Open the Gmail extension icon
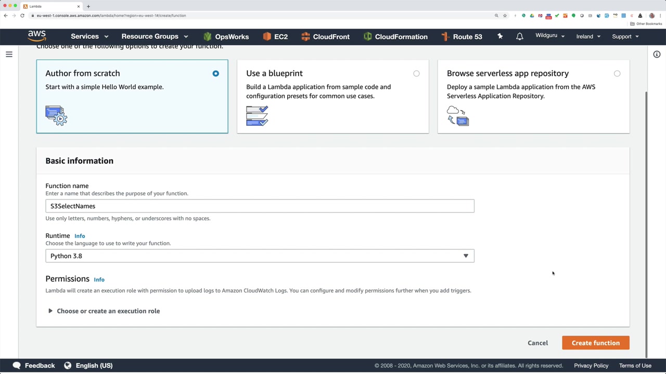The image size is (666, 374). point(540,16)
